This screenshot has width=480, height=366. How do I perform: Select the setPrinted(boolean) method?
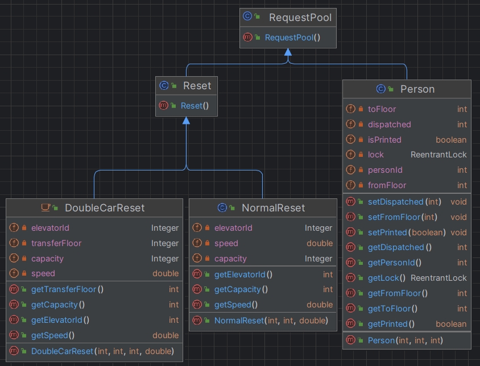coord(407,232)
